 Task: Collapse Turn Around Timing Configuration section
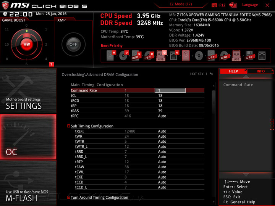coord(69,197)
